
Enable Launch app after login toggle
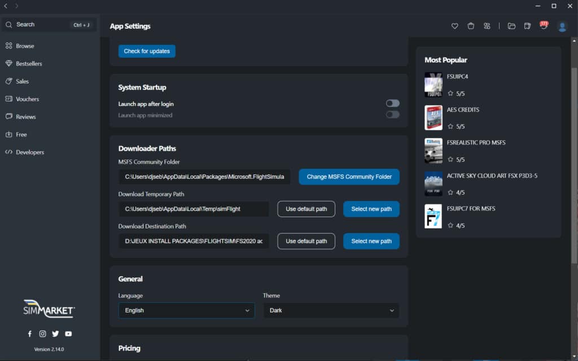392,103
